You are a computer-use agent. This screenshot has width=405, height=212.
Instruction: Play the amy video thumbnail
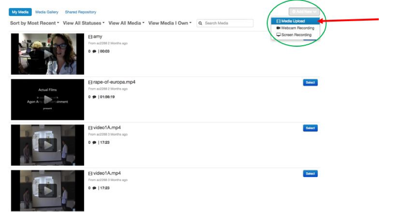(x=47, y=54)
